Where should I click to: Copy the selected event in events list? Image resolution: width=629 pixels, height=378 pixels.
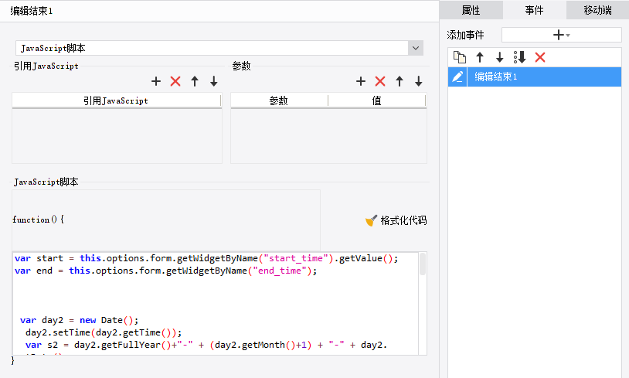tap(460, 57)
